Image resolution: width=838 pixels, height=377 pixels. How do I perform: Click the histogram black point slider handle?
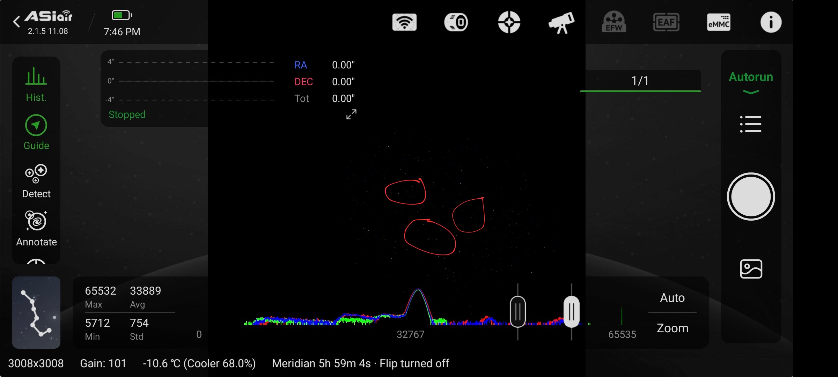(518, 311)
